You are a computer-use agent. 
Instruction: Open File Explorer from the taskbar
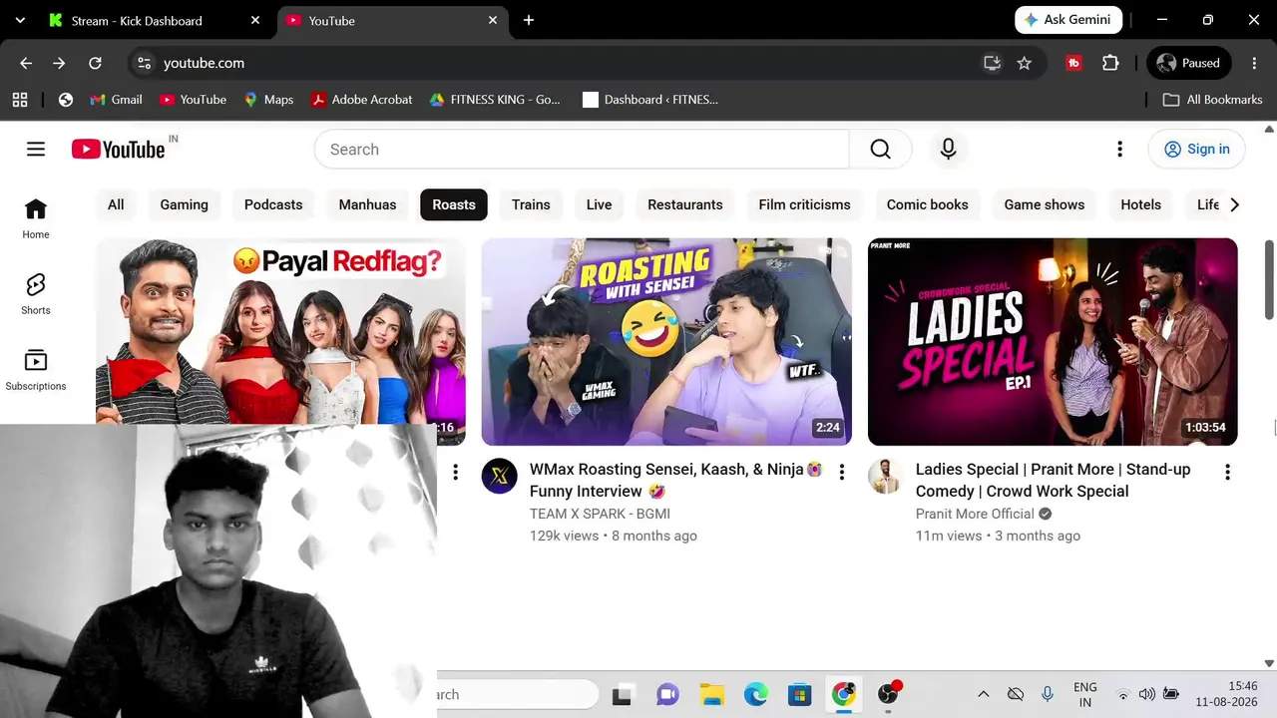pos(711,695)
